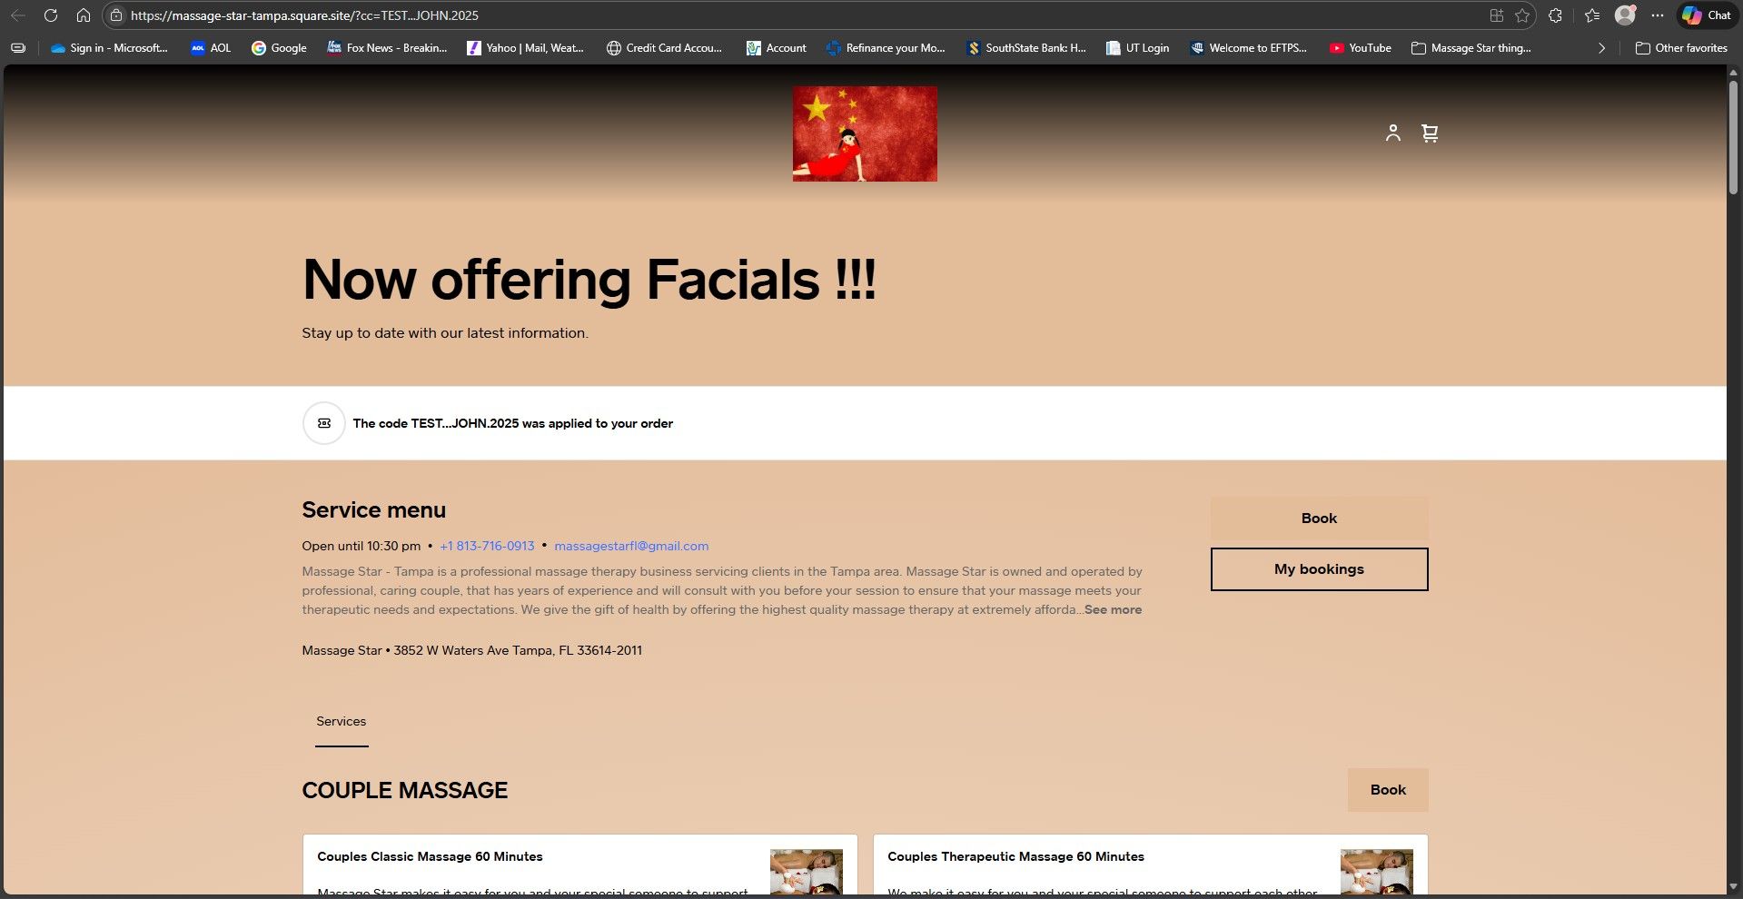
Task: Select the Services tab
Action: [x=342, y=722]
